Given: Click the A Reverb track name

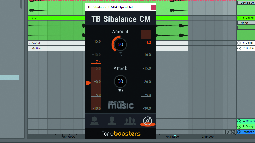Looking at the screenshot, I should tap(249, 121).
